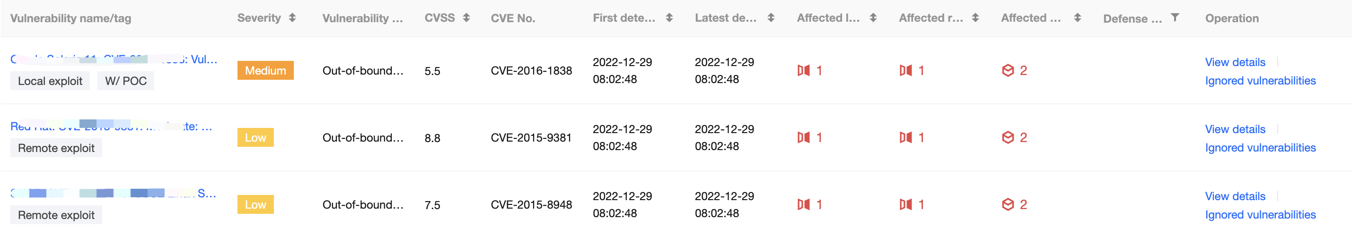Sort by Affected local images column
1352x236 pixels.
(x=873, y=18)
